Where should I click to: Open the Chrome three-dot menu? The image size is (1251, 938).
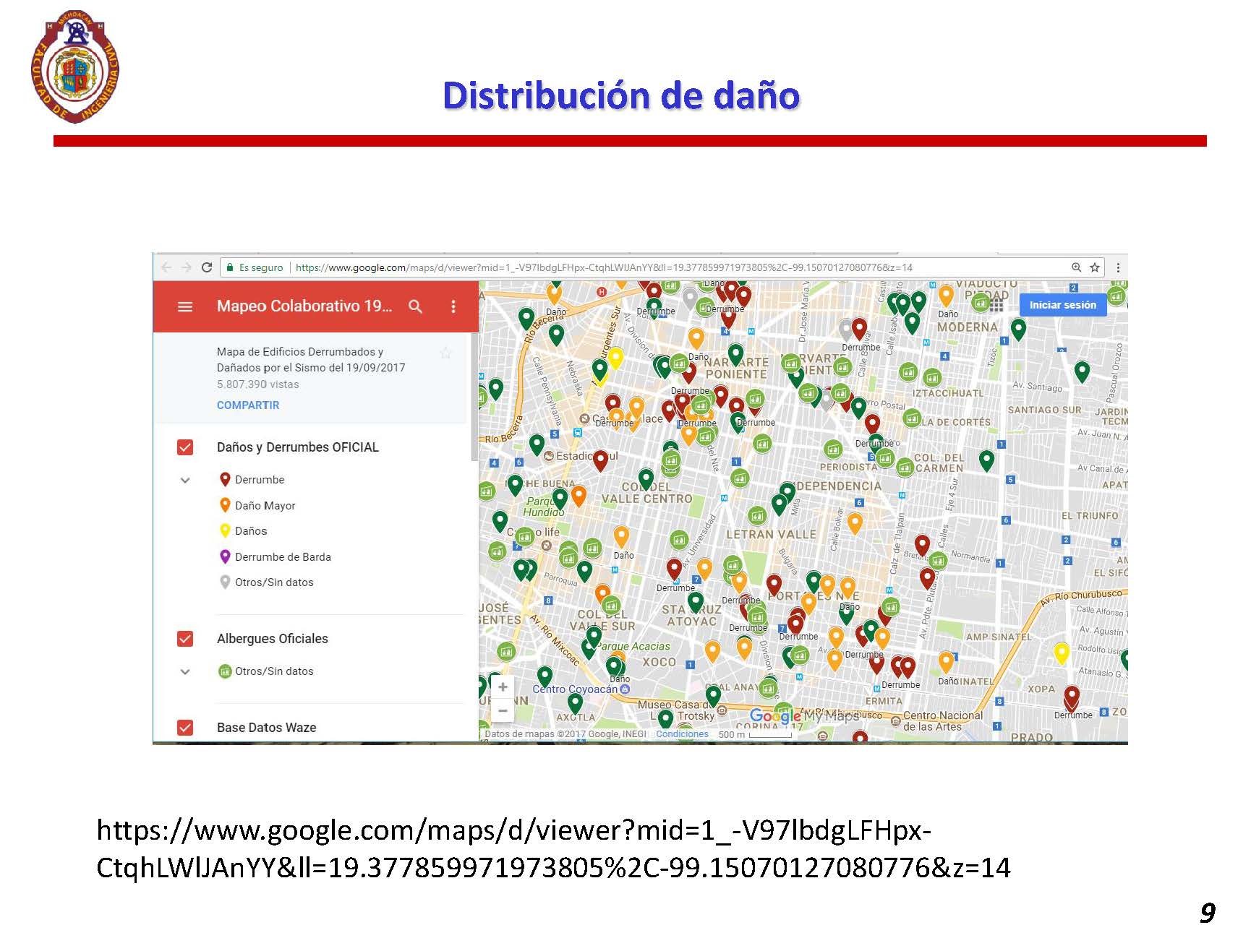click(1118, 267)
